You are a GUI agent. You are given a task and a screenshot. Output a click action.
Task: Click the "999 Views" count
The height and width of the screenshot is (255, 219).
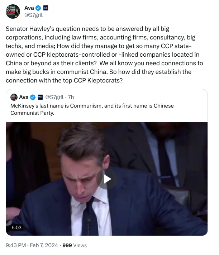(75, 245)
